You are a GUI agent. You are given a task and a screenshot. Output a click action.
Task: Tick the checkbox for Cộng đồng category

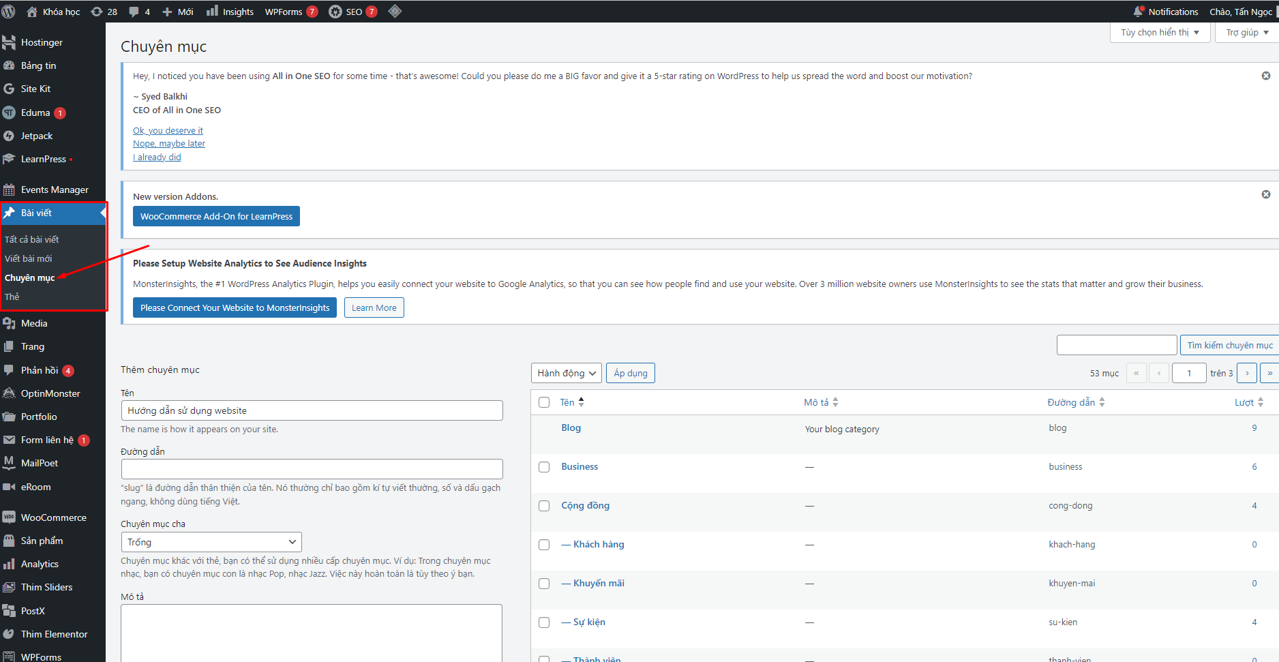tap(544, 506)
